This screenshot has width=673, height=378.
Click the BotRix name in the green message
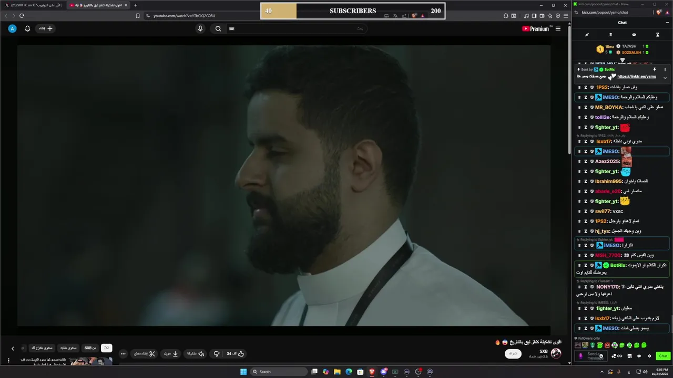pyautogui.click(x=618, y=266)
